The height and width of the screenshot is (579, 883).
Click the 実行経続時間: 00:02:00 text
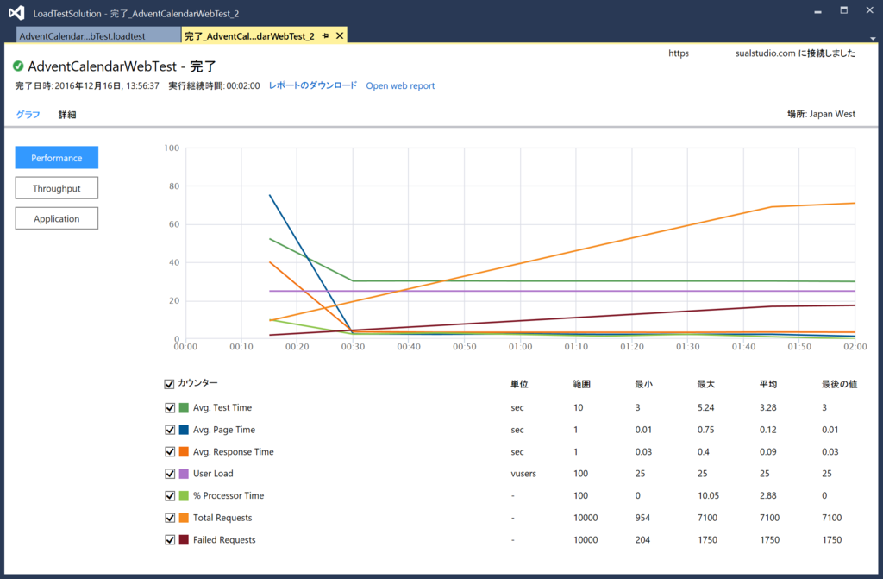tap(214, 85)
